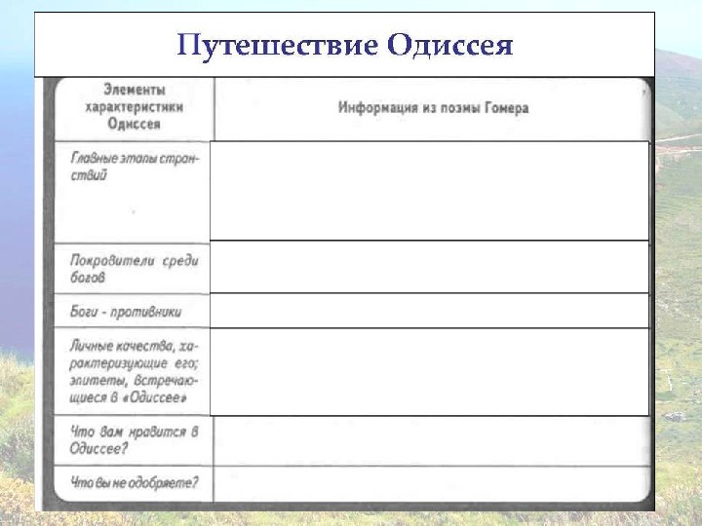The width and height of the screenshot is (702, 526).
Task: Click empty answer box beside 'Личные качества'
Action: (429, 372)
